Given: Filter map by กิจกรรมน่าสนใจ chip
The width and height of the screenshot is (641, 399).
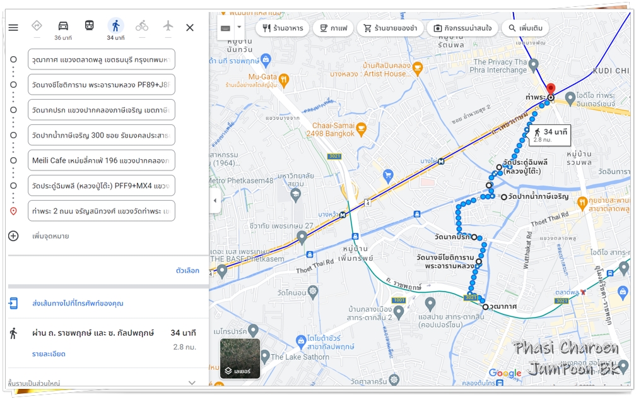Looking at the screenshot, I should pos(462,28).
